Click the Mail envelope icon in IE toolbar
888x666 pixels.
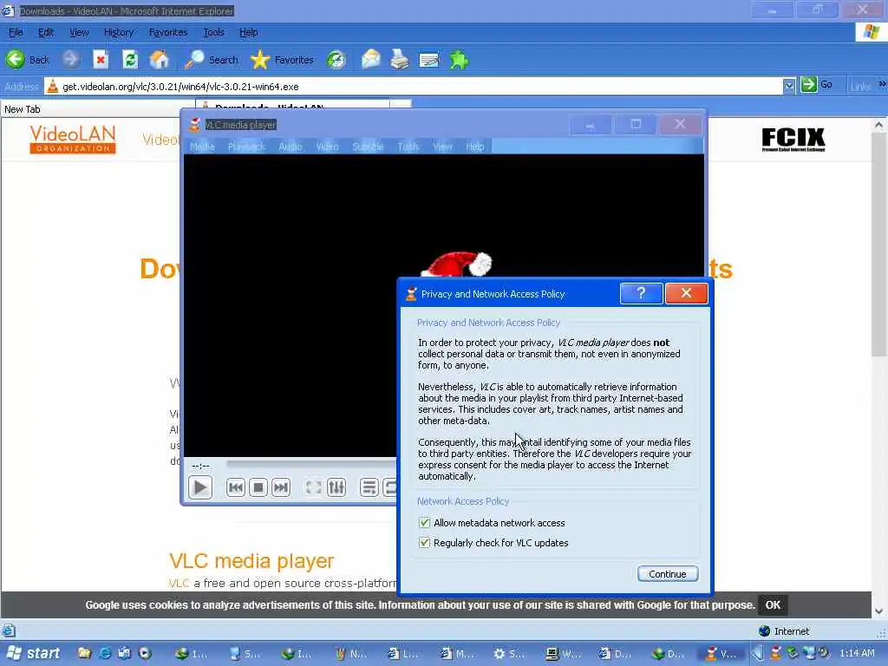[371, 60]
